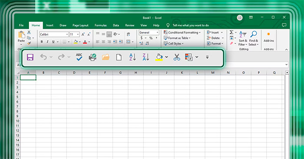
Task: Collapse the ribbon with the caret
Action: [286, 50]
